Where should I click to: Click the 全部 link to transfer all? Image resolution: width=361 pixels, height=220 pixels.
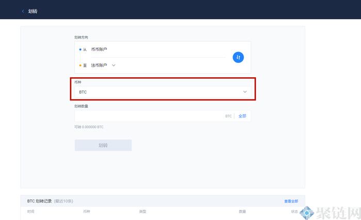(242, 116)
